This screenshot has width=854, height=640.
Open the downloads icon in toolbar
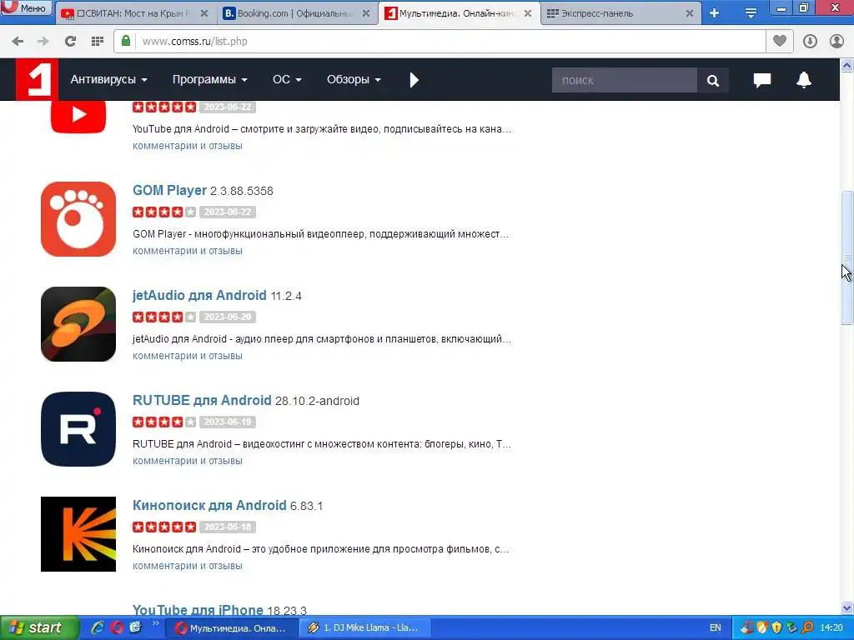[x=810, y=42]
